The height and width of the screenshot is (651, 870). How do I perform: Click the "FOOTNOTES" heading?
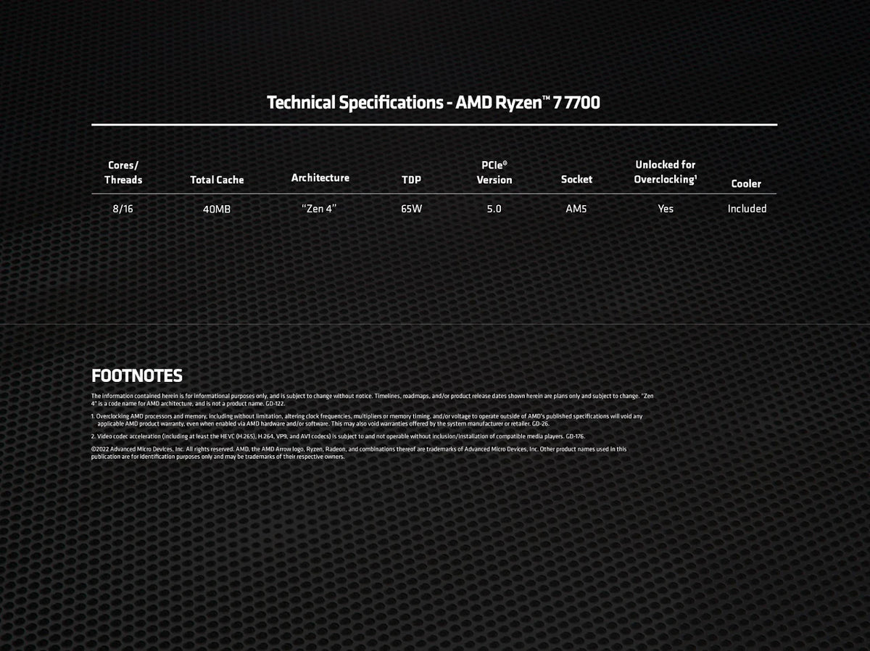137,376
